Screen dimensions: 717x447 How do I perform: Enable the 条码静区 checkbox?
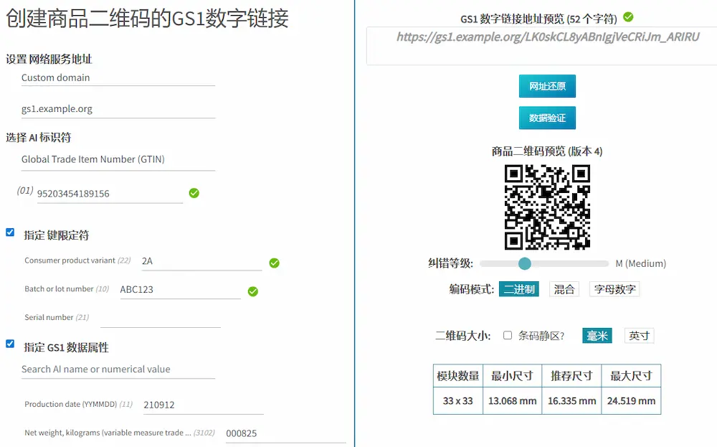pos(508,335)
